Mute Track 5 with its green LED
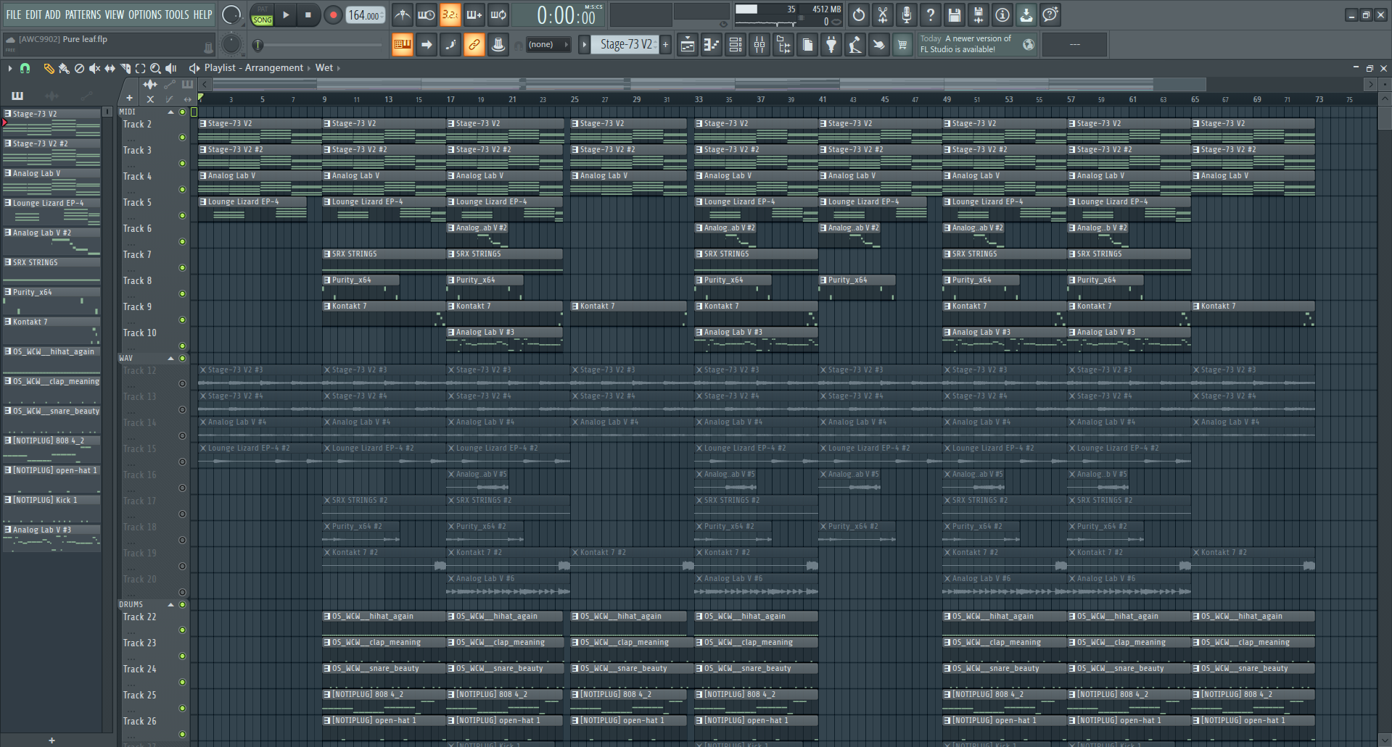 click(x=183, y=216)
